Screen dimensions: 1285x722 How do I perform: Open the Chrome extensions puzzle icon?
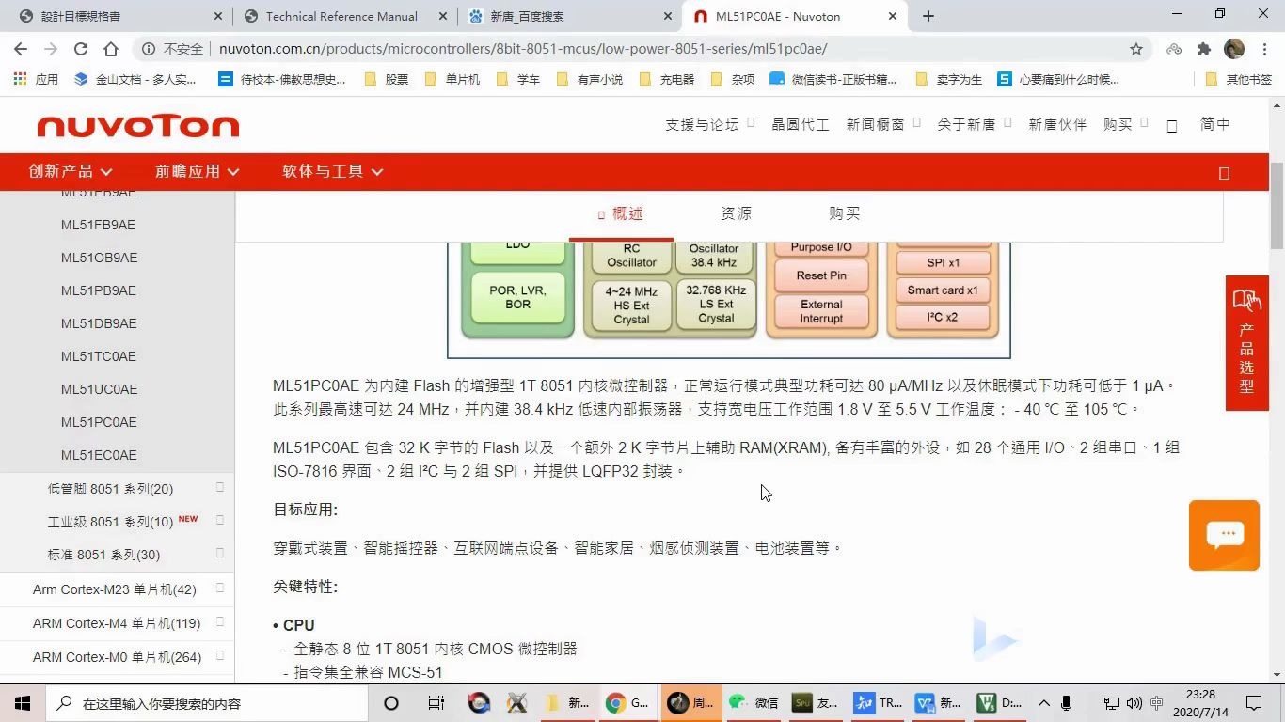coord(1204,49)
